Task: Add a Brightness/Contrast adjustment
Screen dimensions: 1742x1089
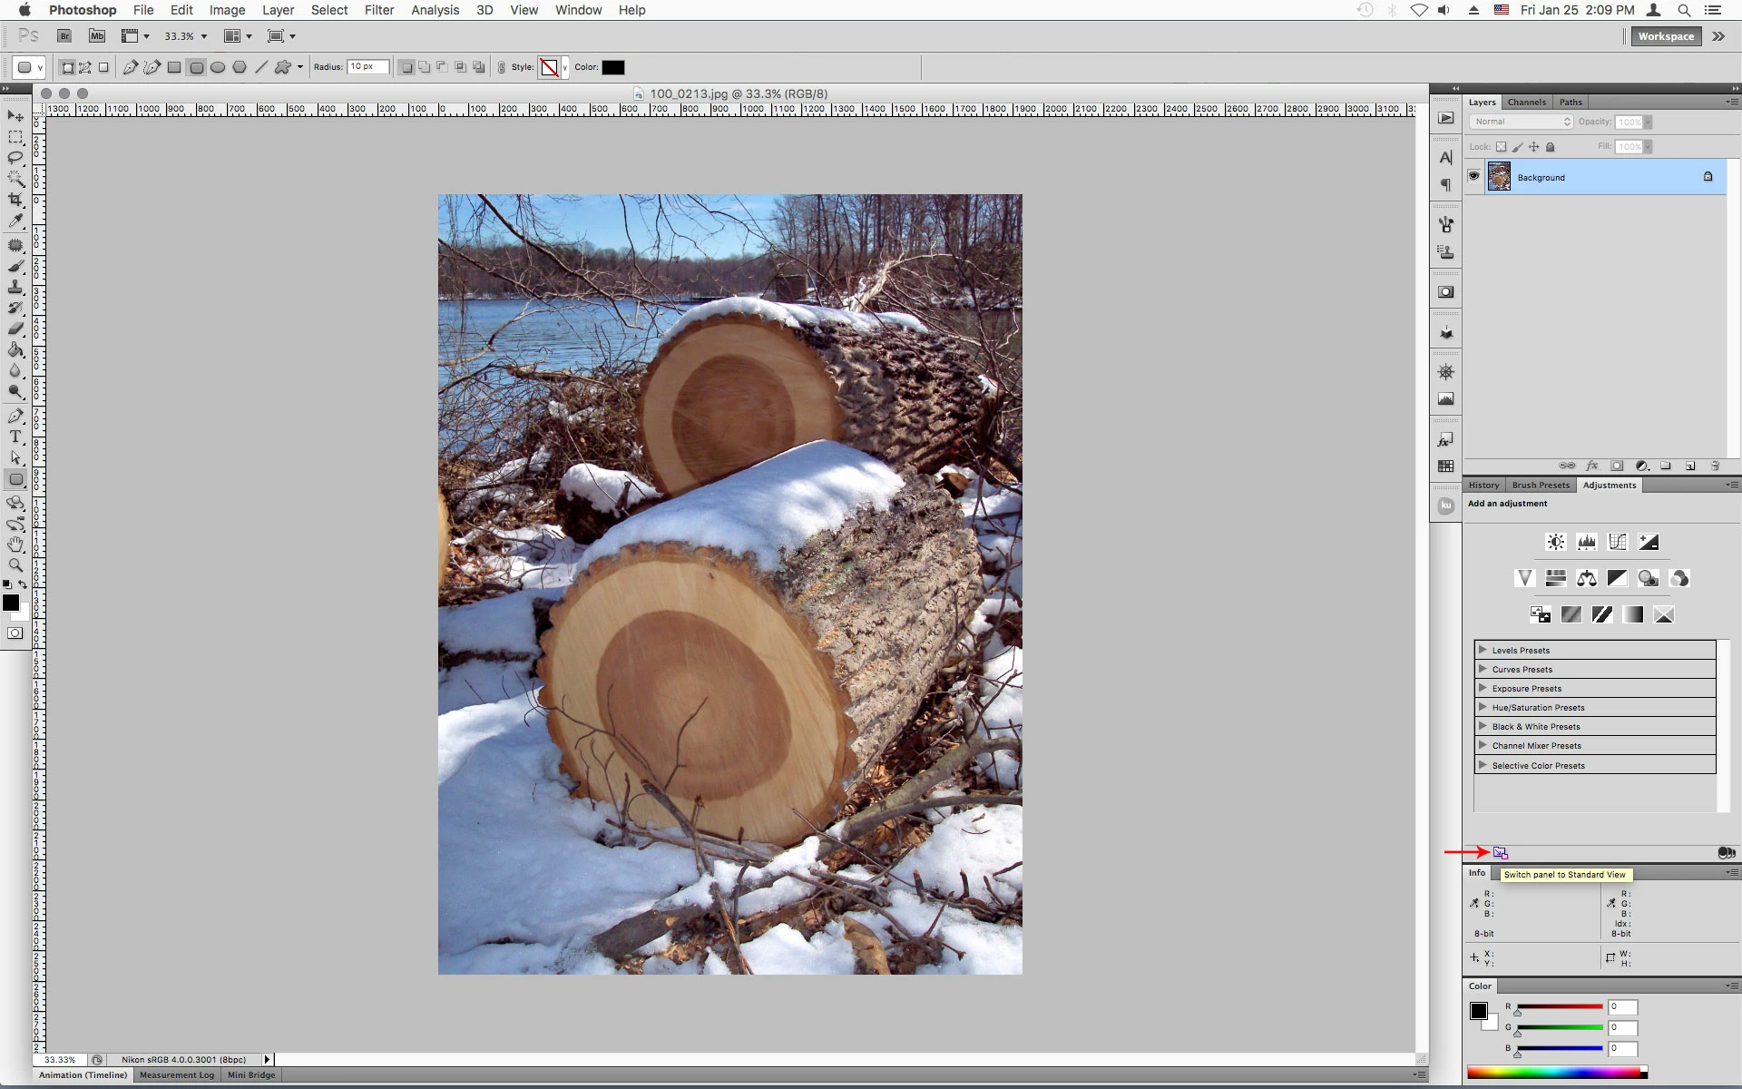Action: coord(1555,542)
